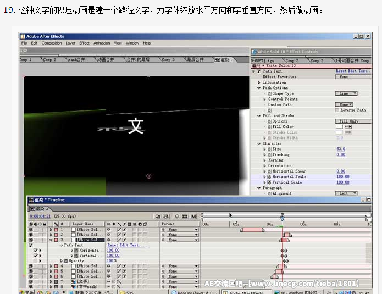The width and height of the screenshot is (382, 294).
Task: Expand the Information section
Action: [259, 82]
